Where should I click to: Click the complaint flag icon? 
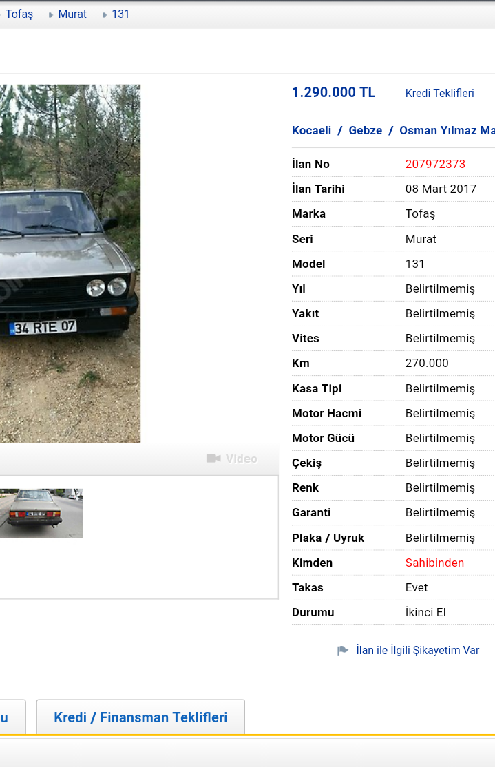point(342,651)
